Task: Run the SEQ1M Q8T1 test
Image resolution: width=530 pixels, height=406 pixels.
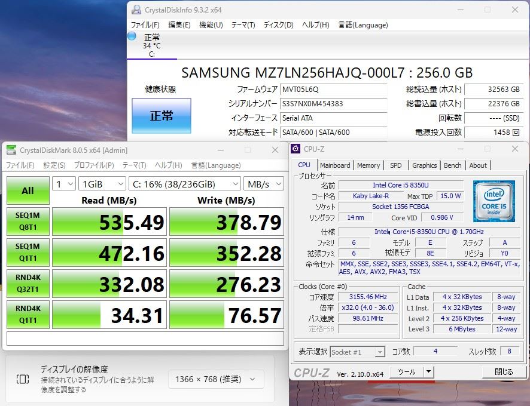Action: [28, 222]
